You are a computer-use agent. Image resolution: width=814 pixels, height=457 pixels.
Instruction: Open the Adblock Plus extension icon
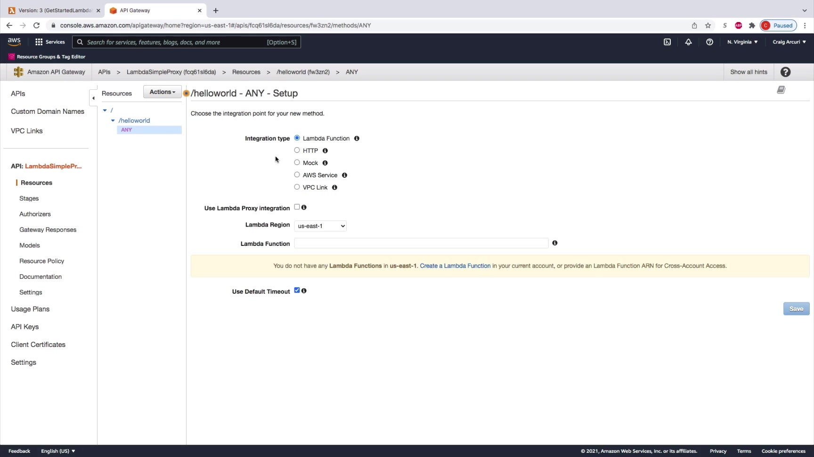click(x=739, y=25)
